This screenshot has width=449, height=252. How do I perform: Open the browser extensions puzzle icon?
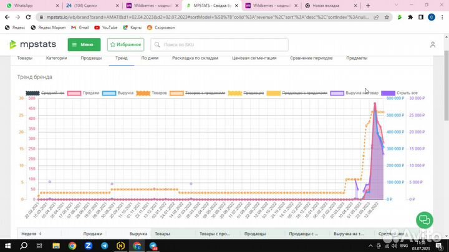click(410, 17)
